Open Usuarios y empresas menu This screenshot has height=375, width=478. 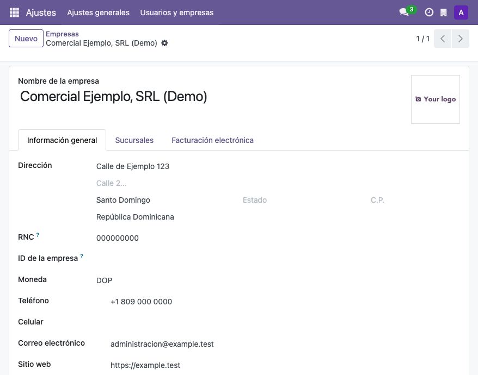pyautogui.click(x=177, y=12)
